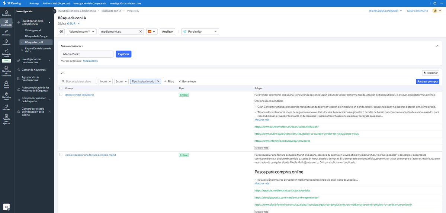Check the donde vender televisores row
Viewport: 446px width, 213px height.
pos(61,94)
